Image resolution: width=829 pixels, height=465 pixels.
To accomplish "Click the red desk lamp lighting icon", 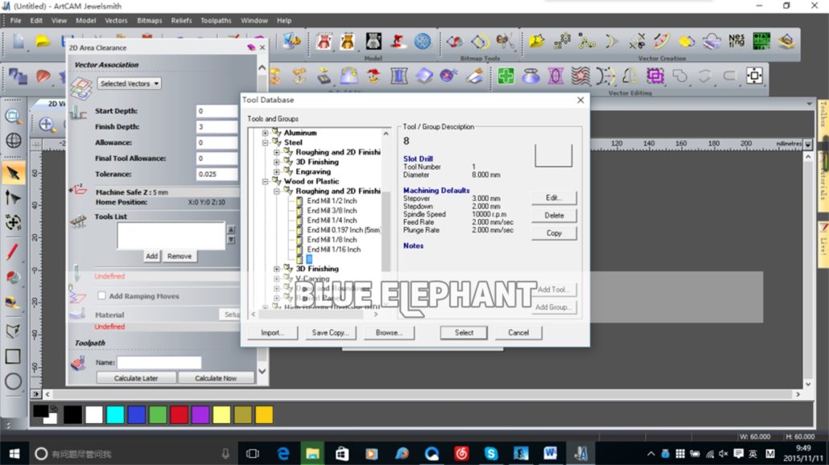I will [398, 41].
